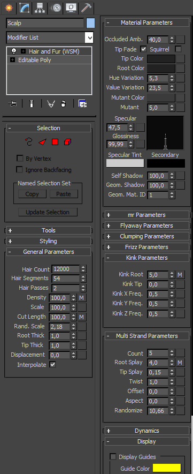Expand the mr Parameters rollout
This screenshot has height=474, width=193.
pos(146,215)
